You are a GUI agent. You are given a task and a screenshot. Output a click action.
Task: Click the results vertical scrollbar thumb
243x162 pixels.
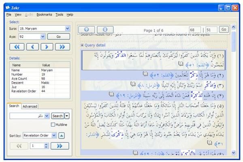pyautogui.click(x=234, y=41)
